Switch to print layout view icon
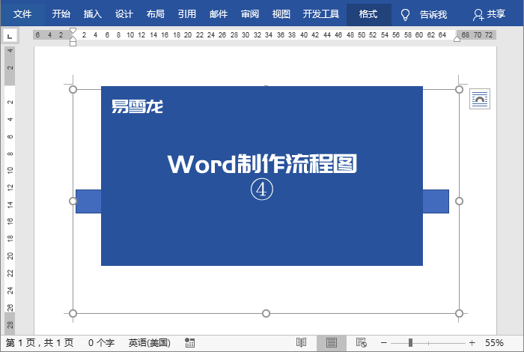The height and width of the screenshot is (352, 524). tap(332, 343)
